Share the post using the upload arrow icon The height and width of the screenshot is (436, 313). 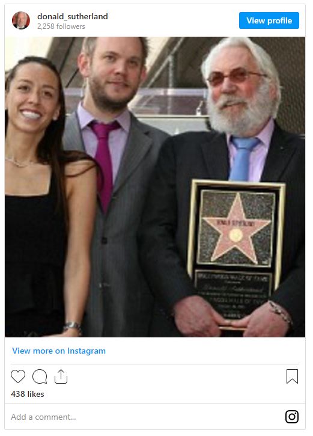[x=61, y=376]
